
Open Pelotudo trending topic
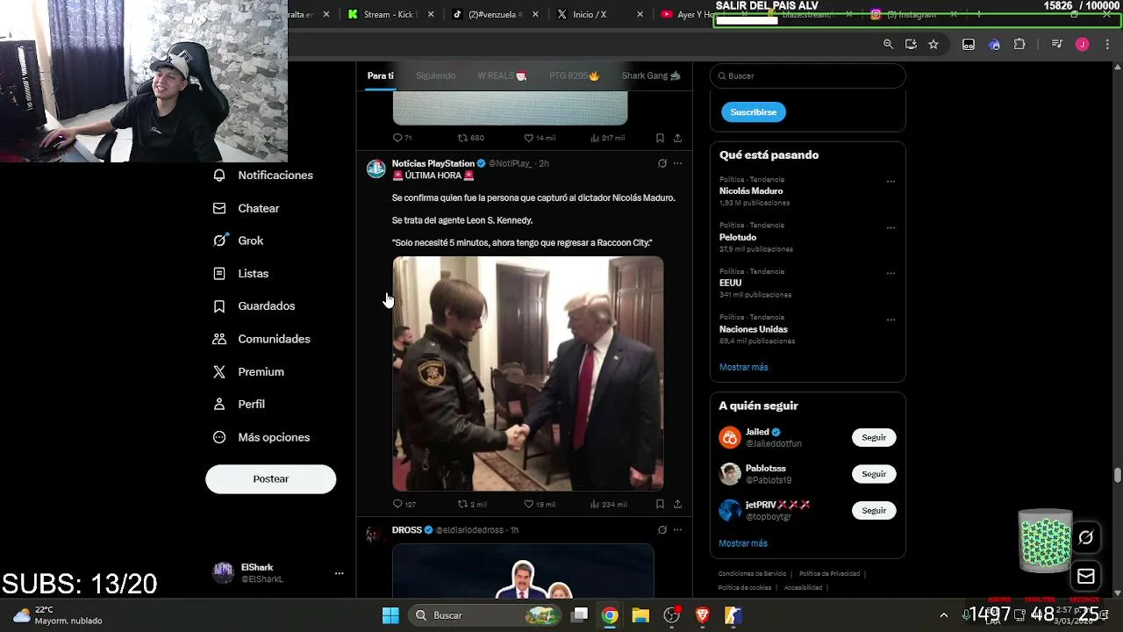click(x=738, y=237)
